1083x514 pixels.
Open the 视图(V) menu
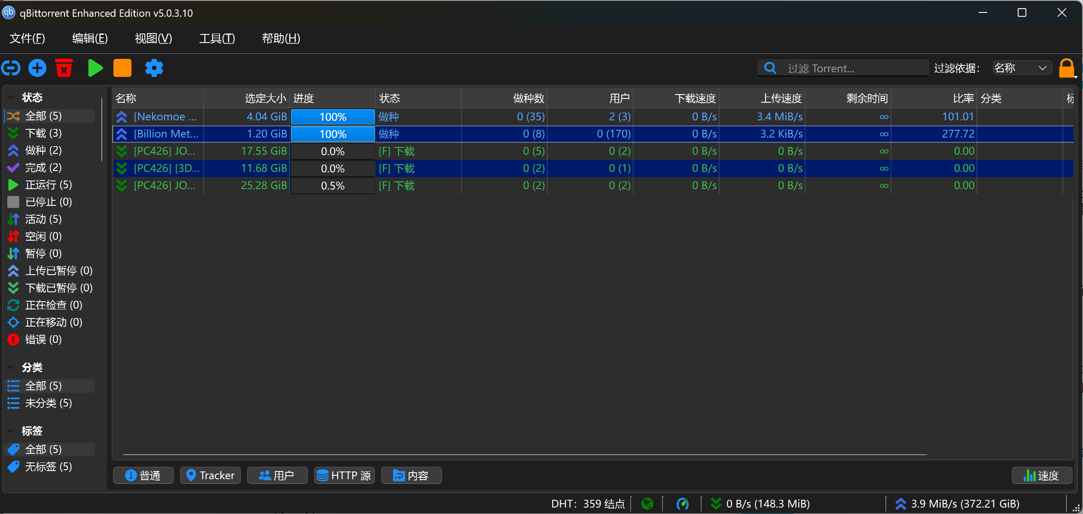pyautogui.click(x=153, y=38)
